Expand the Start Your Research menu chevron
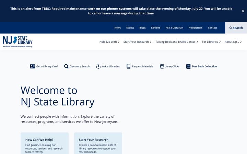This screenshot has width=247, height=154. click(151, 42)
